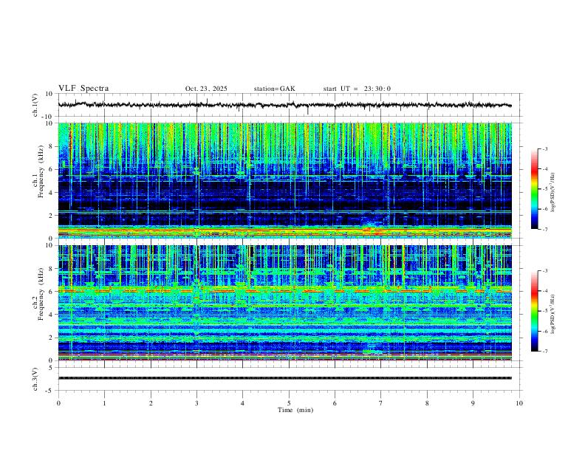Click the time axis tick label '6'
585x452 pixels.
point(335,403)
